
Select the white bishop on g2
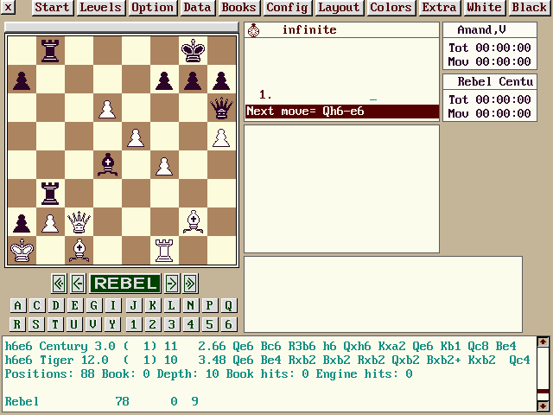pos(193,222)
